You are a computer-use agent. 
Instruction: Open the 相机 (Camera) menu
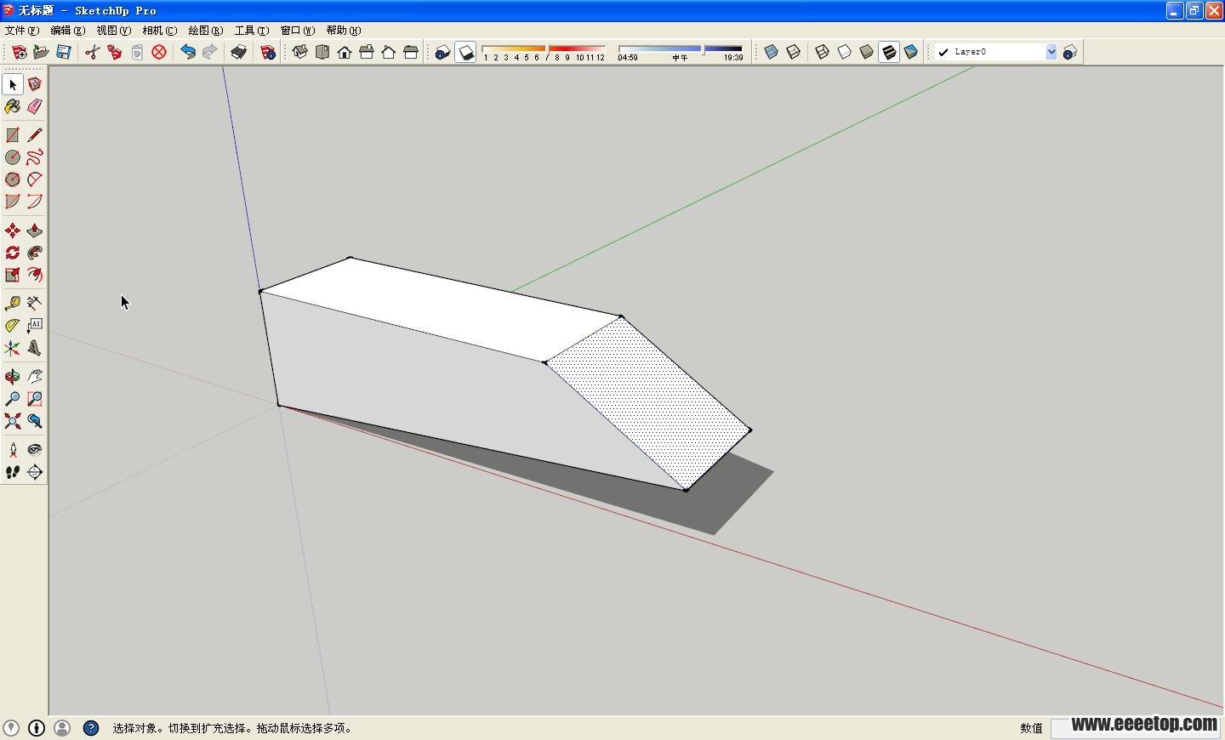pyautogui.click(x=160, y=31)
